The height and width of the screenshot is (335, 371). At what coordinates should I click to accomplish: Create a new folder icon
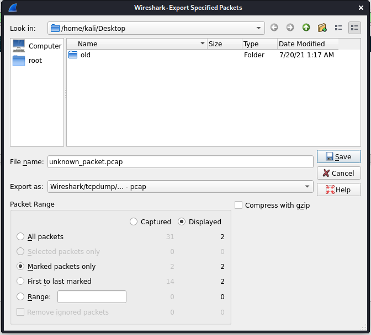pyautogui.click(x=322, y=28)
